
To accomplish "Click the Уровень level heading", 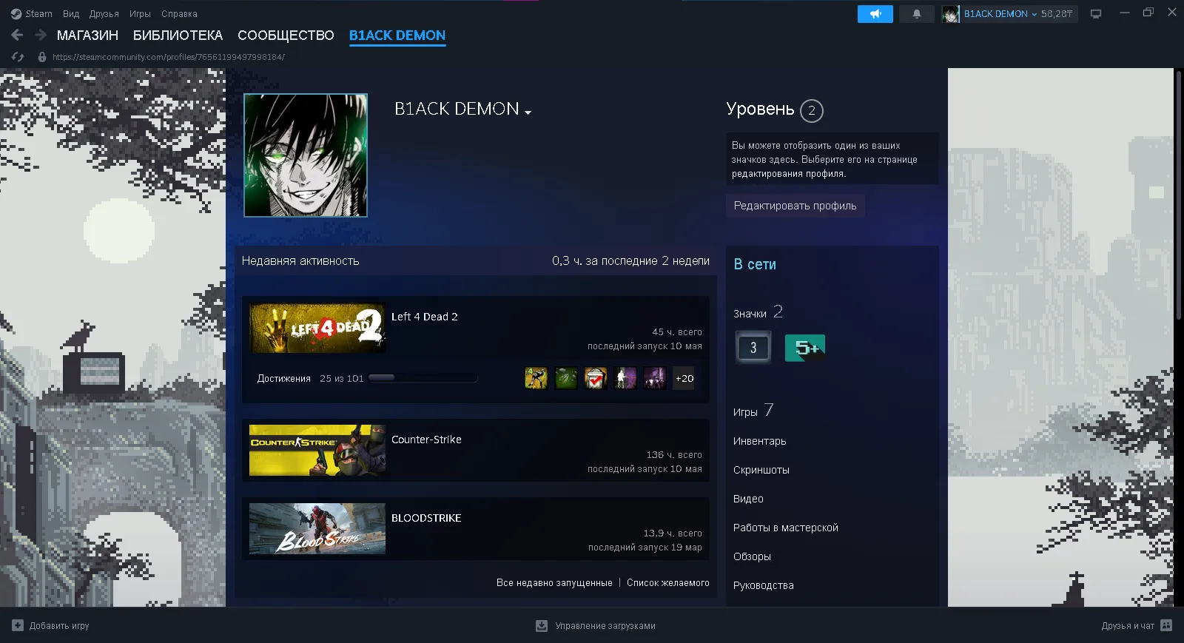I will point(760,109).
